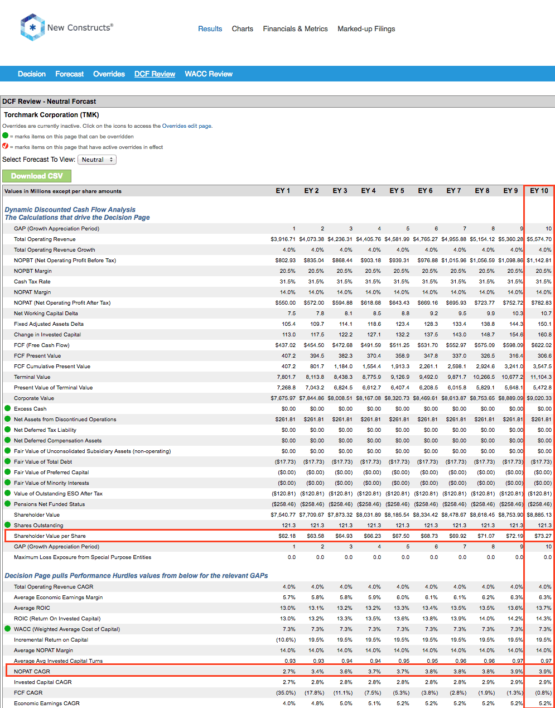This screenshot has height=708, width=555.
Task: Click the $73.27 shareholder value per share
Action: pyautogui.click(x=543, y=536)
